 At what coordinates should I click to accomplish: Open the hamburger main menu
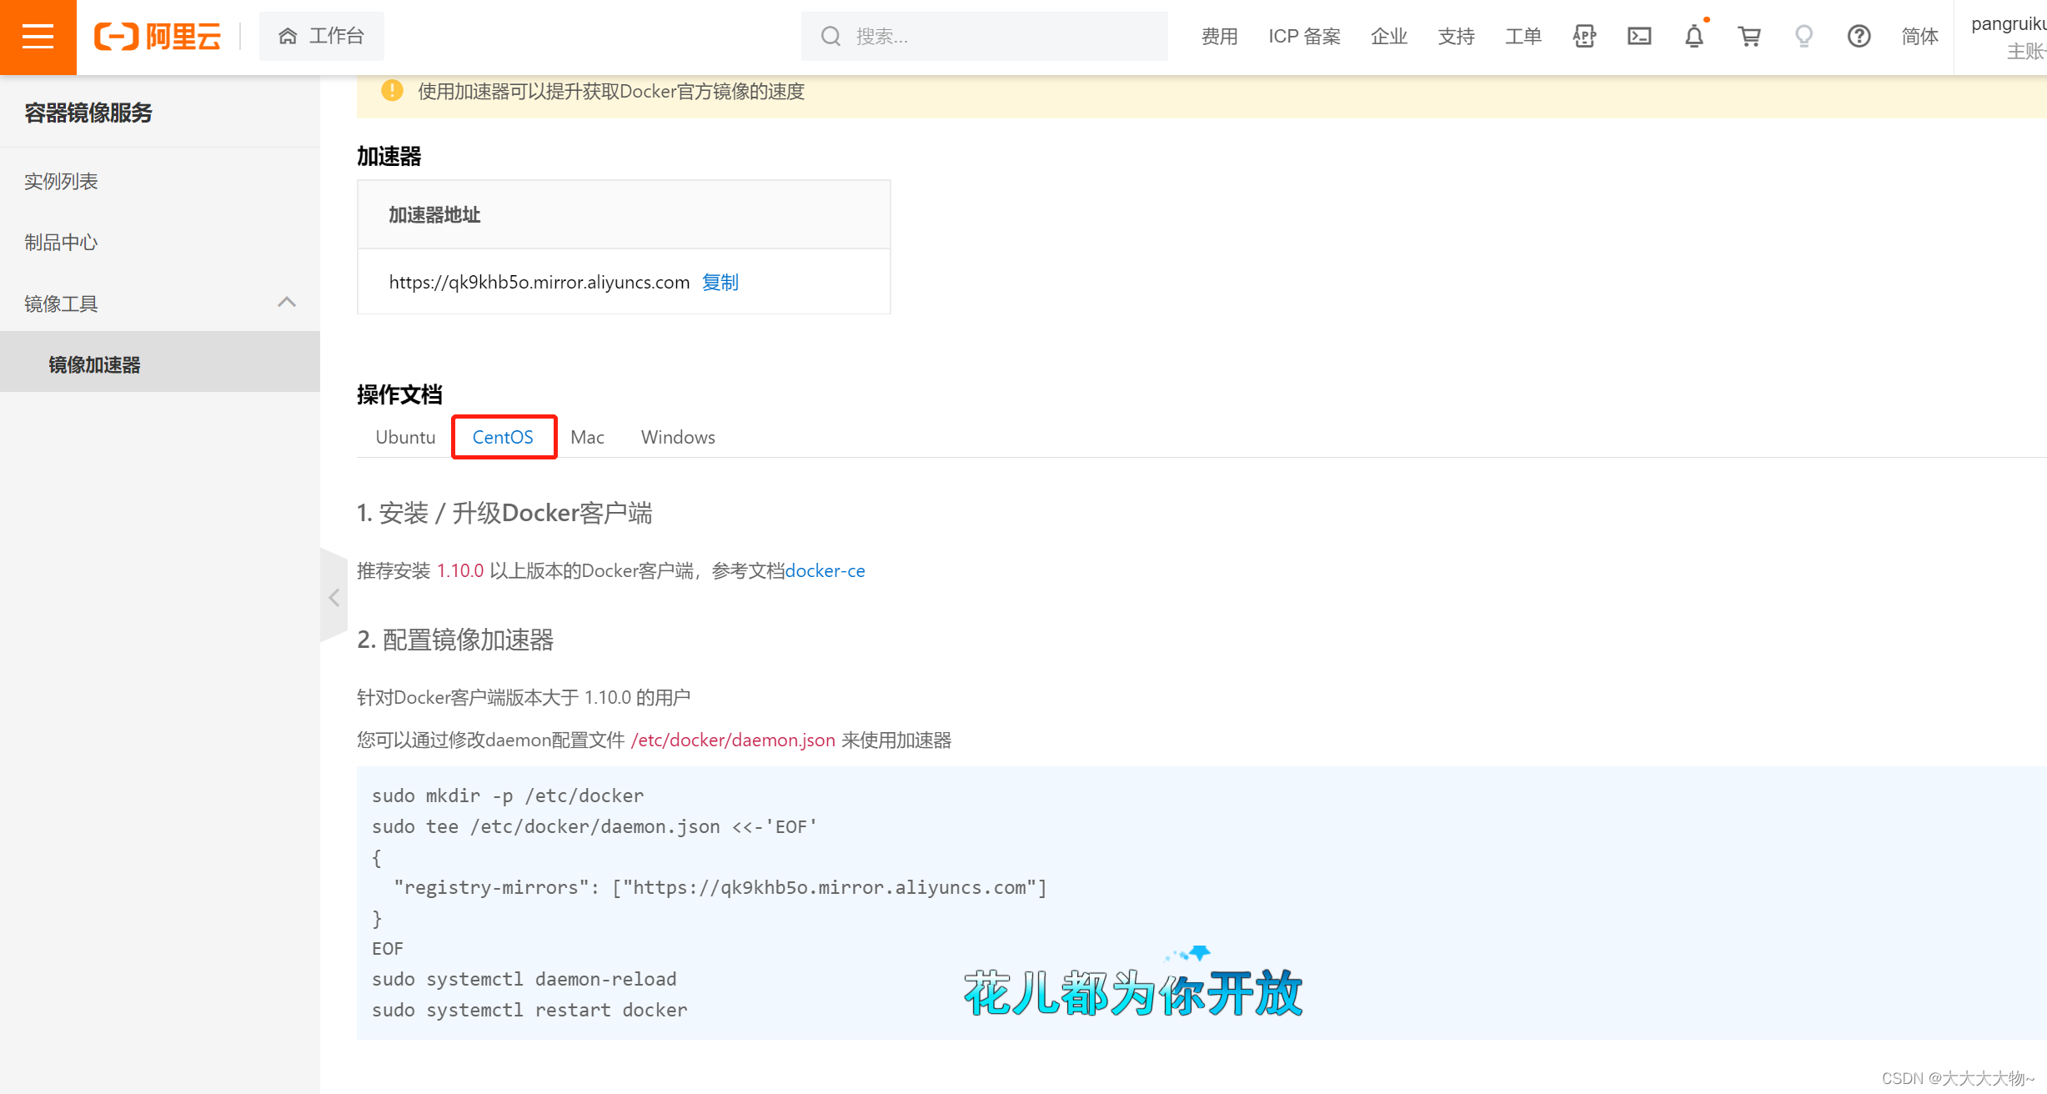(x=38, y=37)
